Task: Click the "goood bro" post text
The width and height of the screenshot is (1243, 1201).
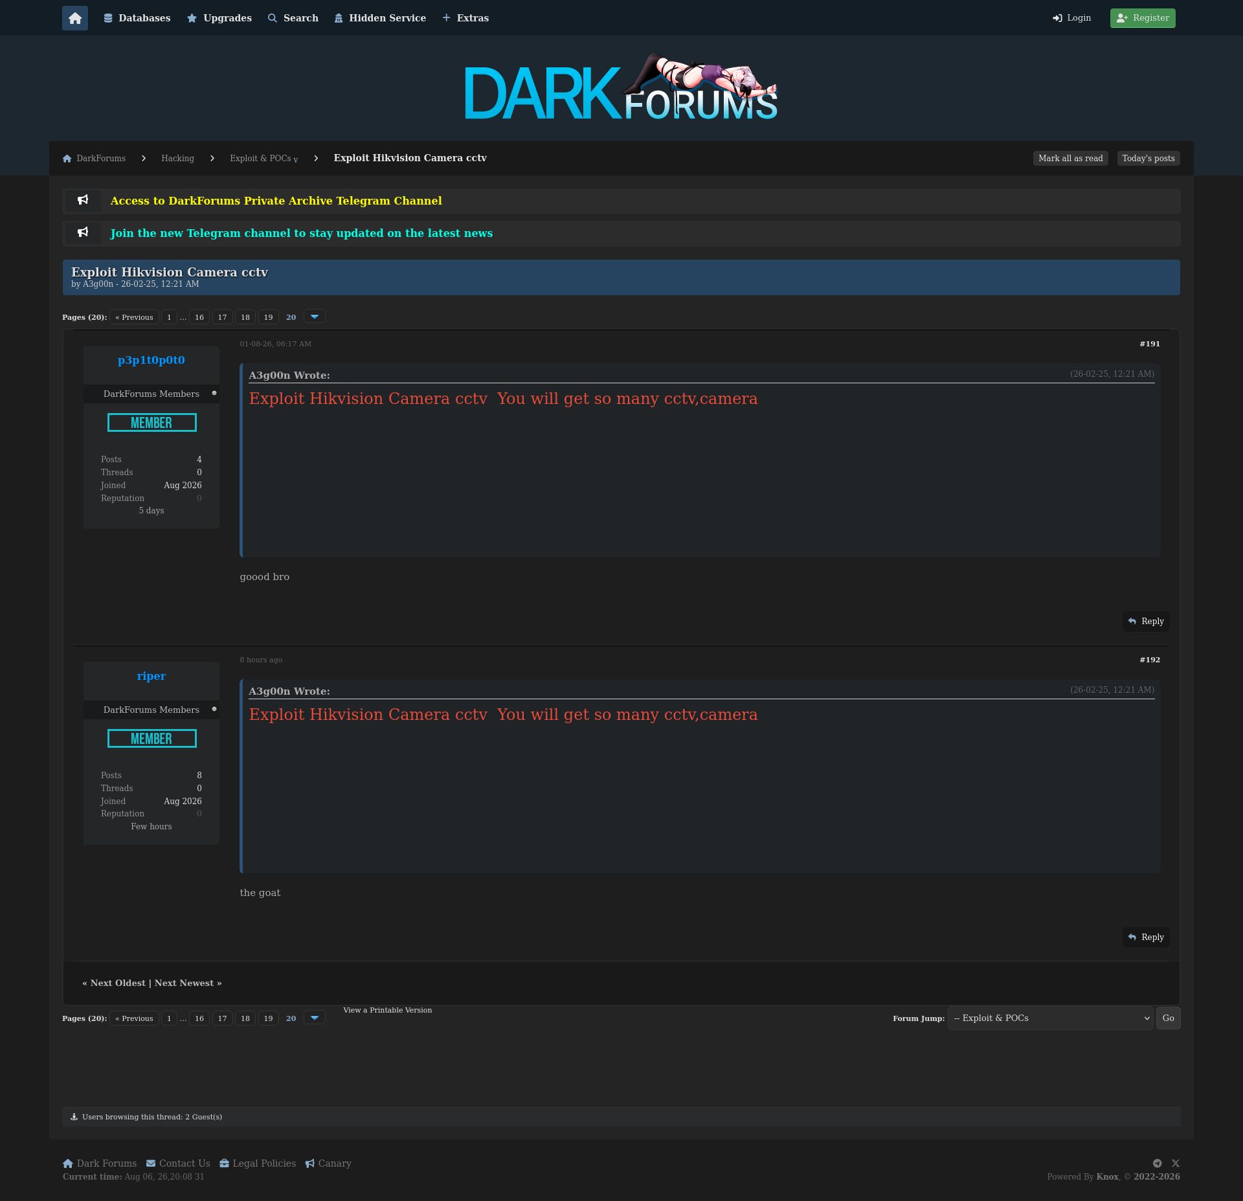Action: tap(264, 577)
